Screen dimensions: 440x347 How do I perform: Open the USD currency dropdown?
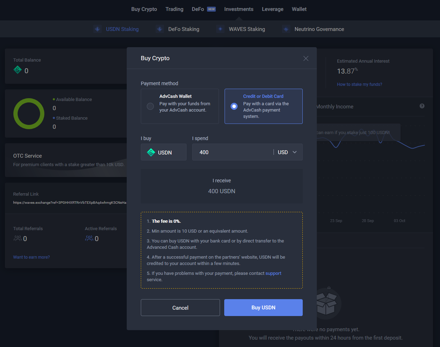(288, 152)
